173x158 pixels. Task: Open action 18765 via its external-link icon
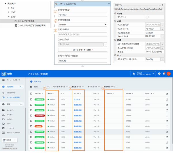[x=167, y=105]
